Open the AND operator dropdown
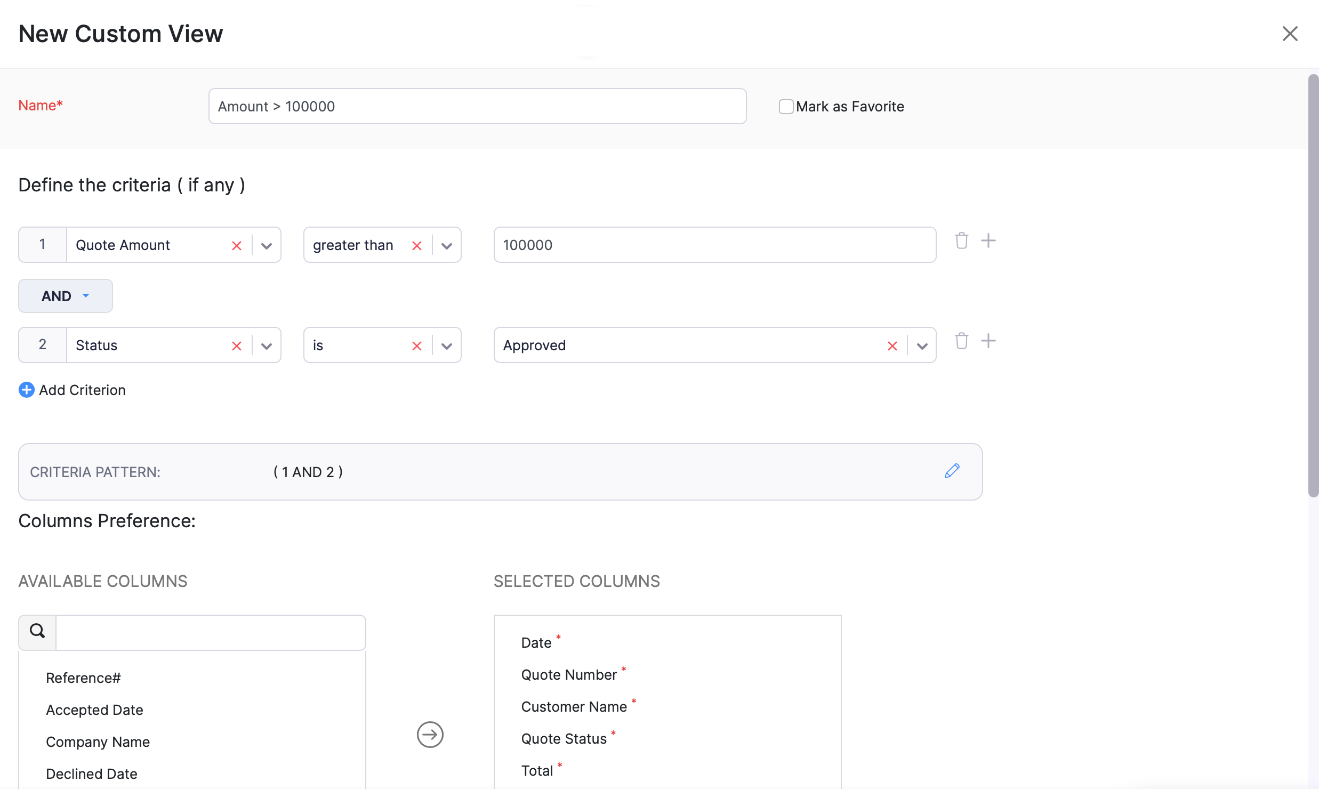Image resolution: width=1319 pixels, height=789 pixels. (66, 296)
